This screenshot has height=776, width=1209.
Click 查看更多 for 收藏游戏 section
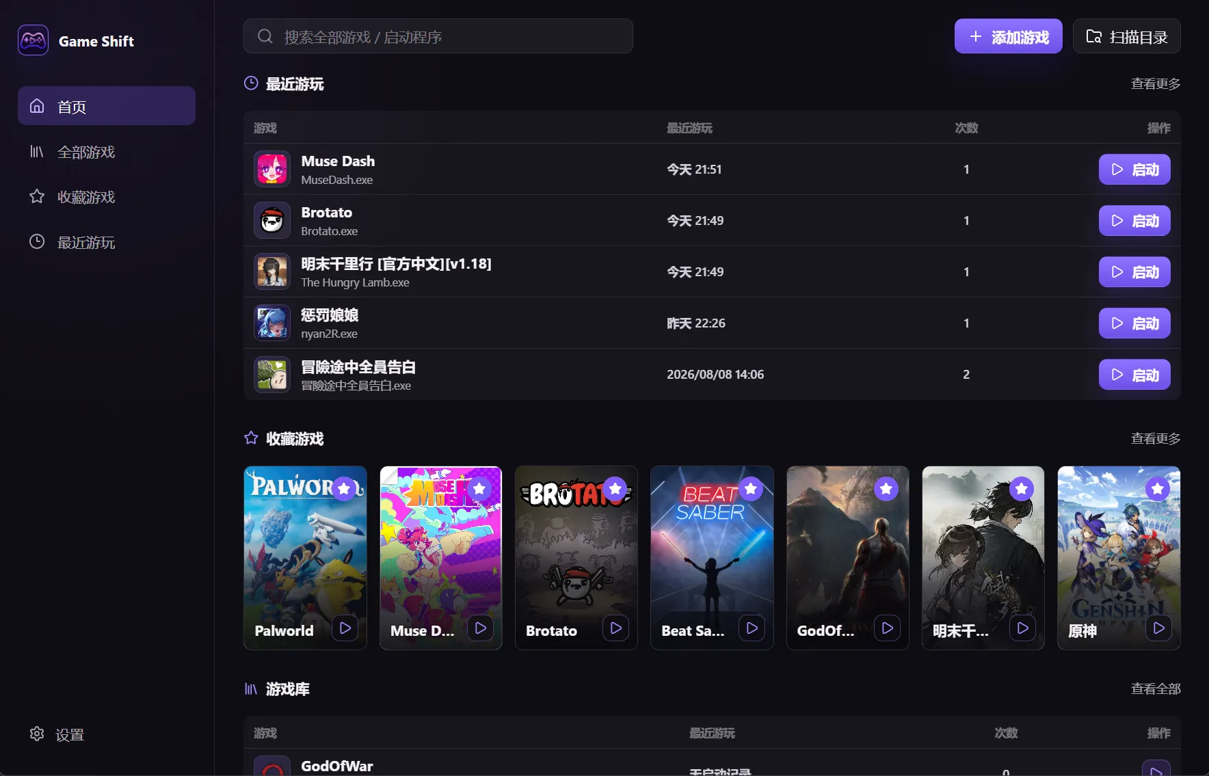point(1156,438)
